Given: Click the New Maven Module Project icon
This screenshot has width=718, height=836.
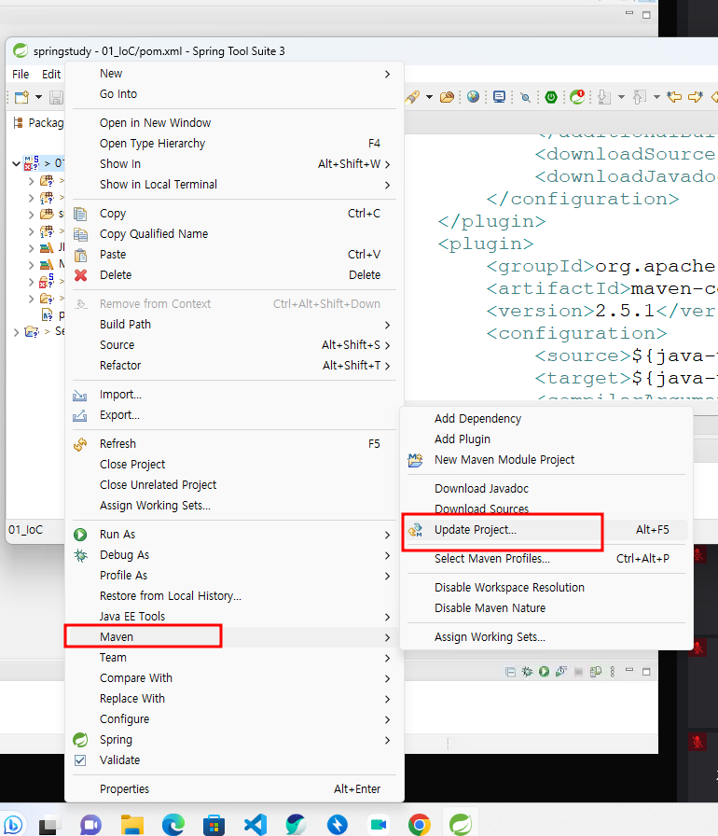Looking at the screenshot, I should [416, 460].
